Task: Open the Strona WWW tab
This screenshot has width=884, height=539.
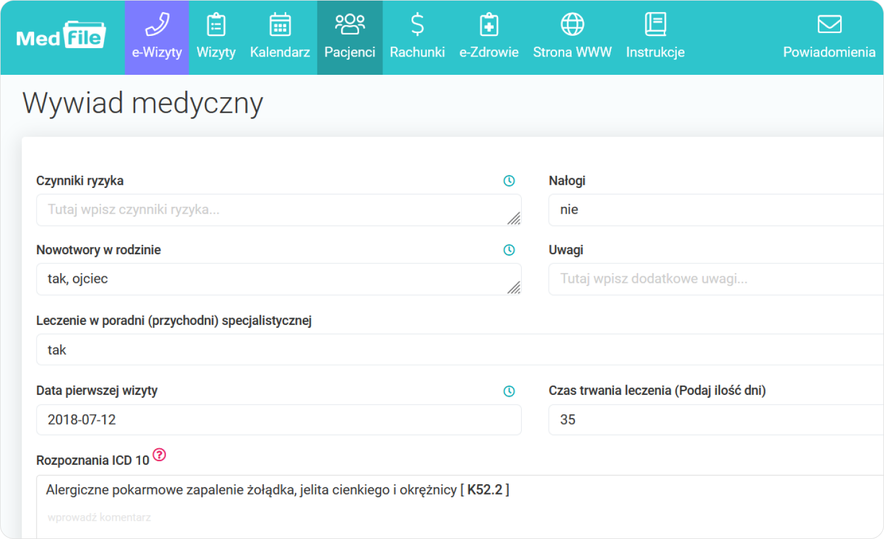Action: coord(572,38)
